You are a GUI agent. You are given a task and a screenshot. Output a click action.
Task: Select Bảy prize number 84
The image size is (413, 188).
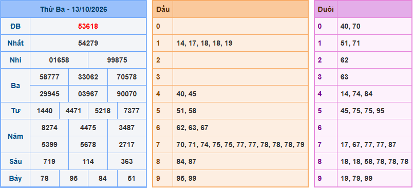click(x=102, y=178)
